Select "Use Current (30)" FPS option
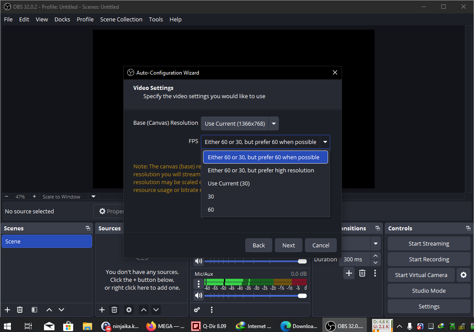This screenshot has width=474, height=332. 229,183
